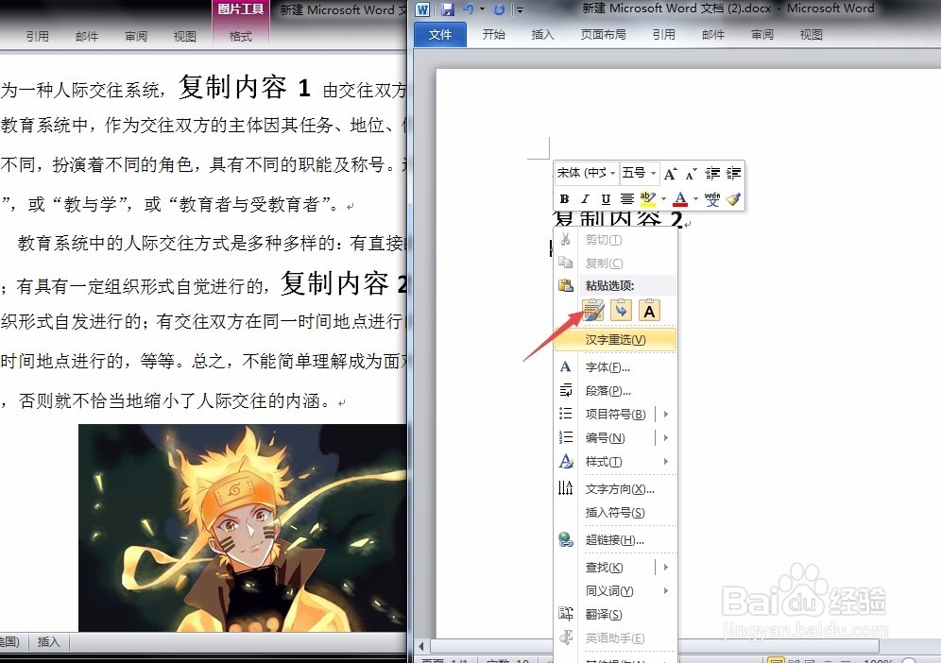Screen dimensions: 941x663
Task: Toggle Underline in the mini toolbar
Action: click(x=606, y=198)
